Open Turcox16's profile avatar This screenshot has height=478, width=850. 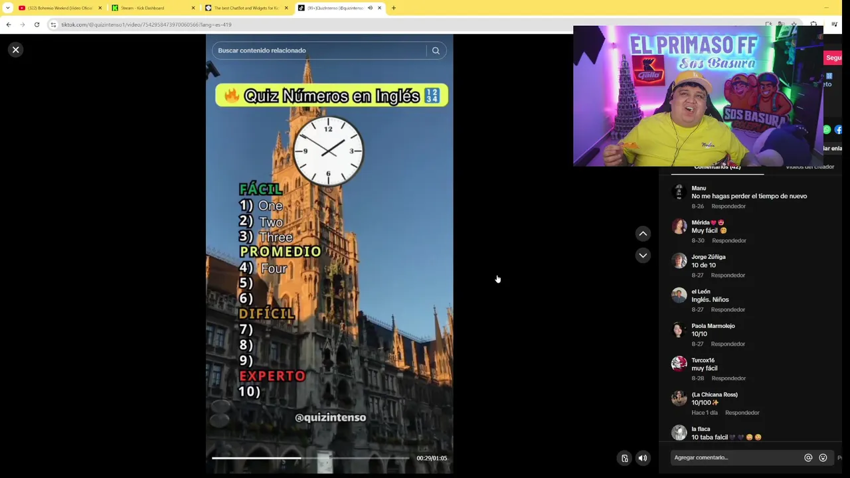[679, 364]
